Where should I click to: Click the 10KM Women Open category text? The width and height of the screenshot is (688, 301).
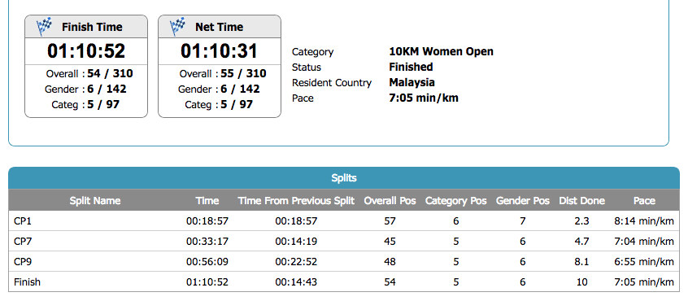tap(441, 51)
